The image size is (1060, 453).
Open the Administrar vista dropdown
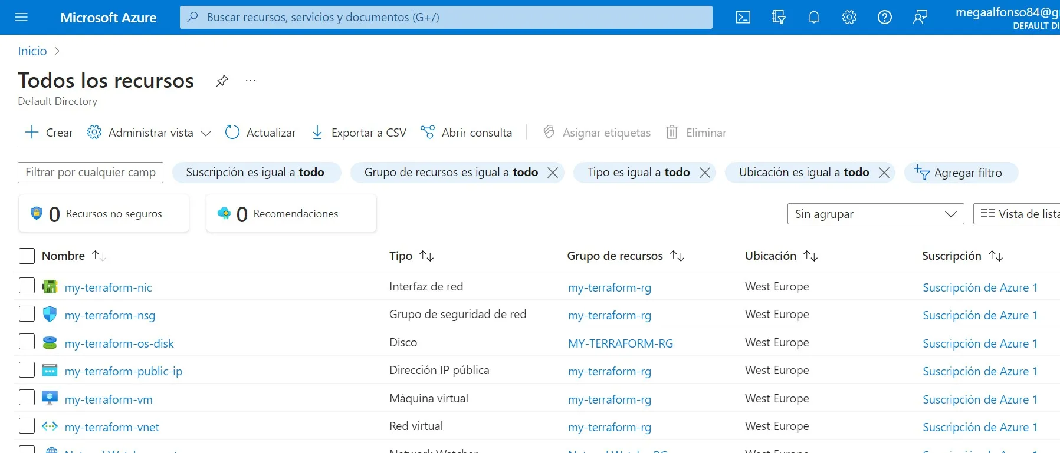tap(149, 133)
